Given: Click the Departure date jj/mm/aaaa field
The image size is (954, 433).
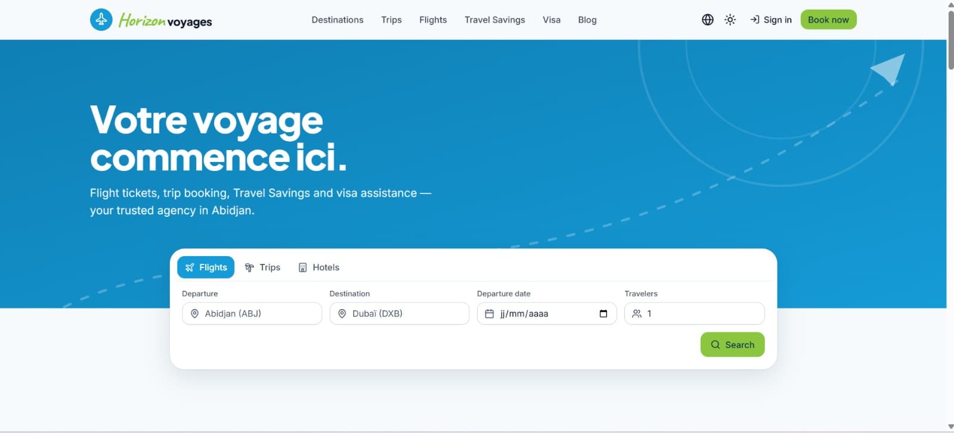Looking at the screenshot, I should (x=547, y=313).
